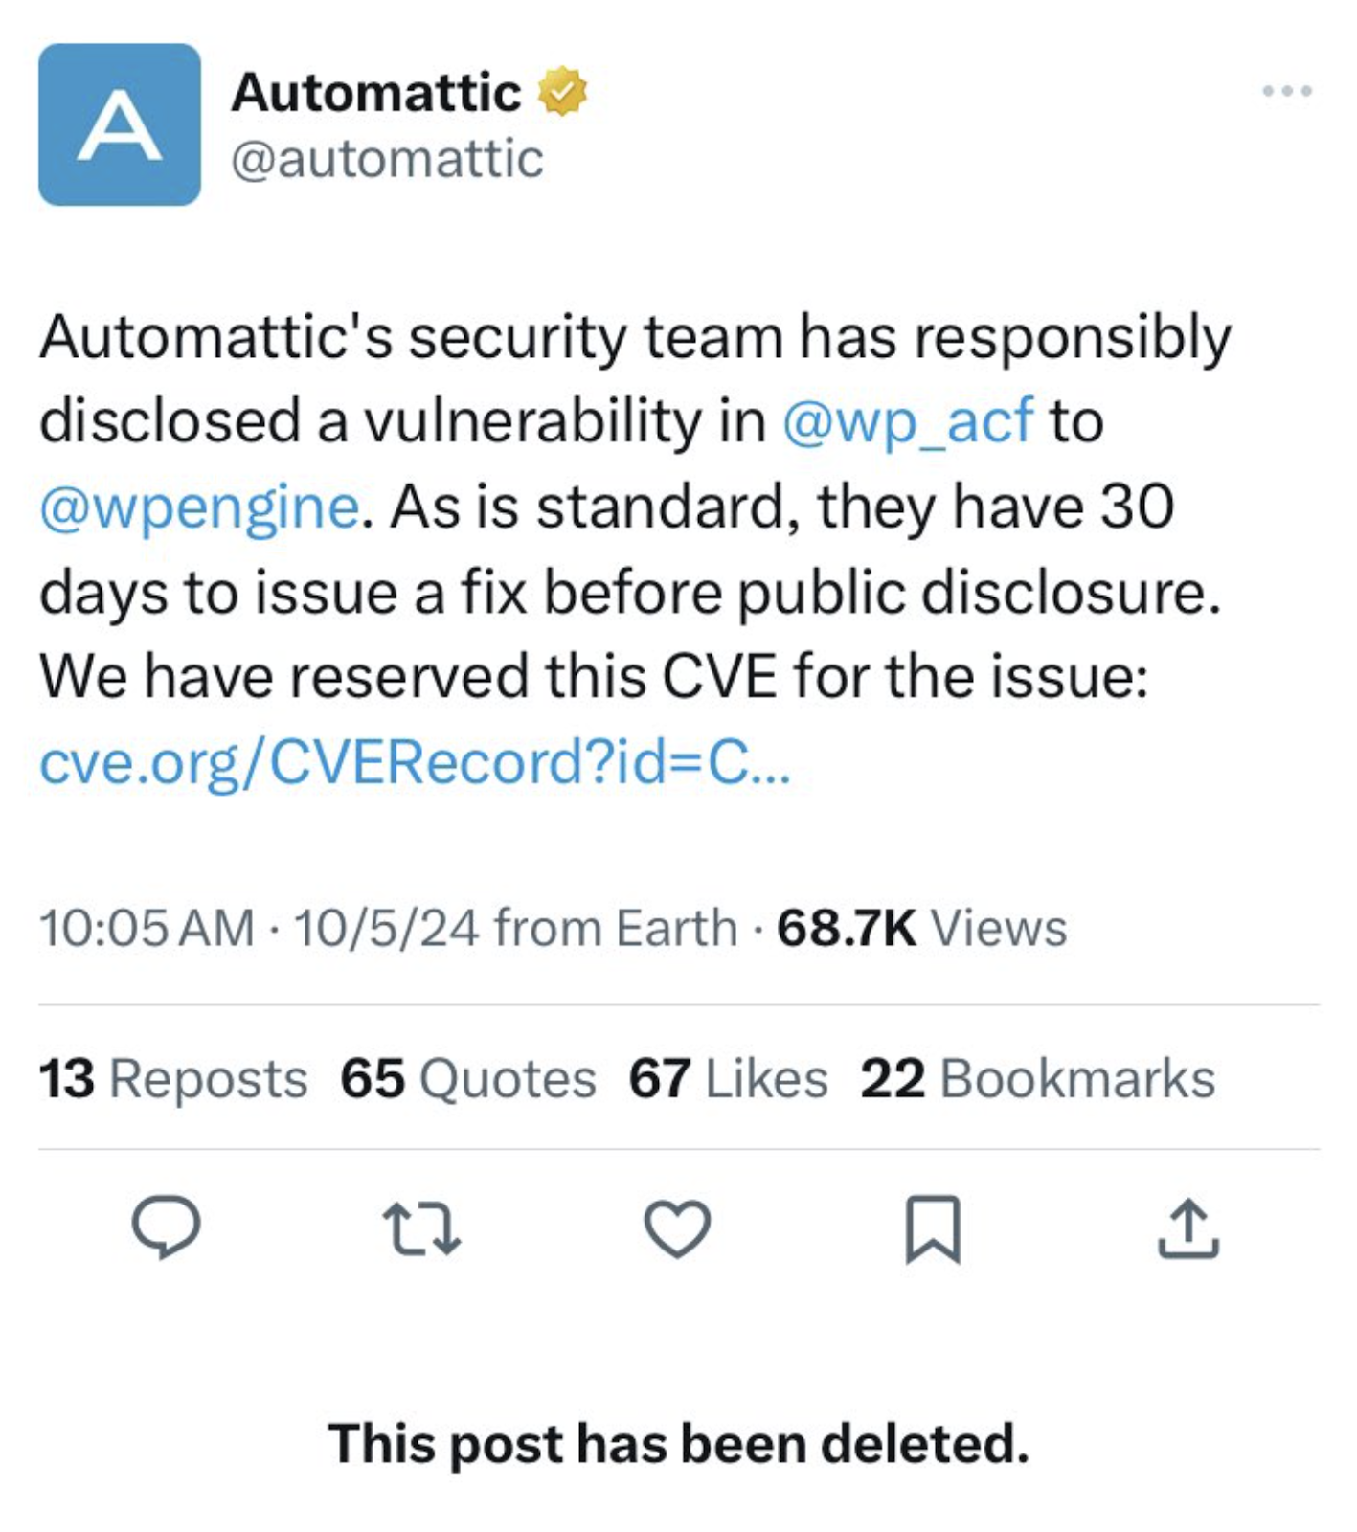Screen dimensions: 1357x1532
Task: Like the post with heart icon
Action: point(677,1228)
